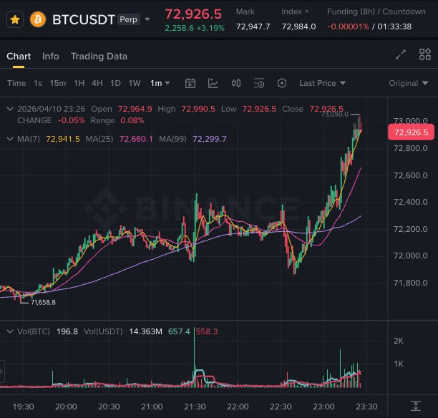Switch to the Trading Data tab

coord(99,57)
